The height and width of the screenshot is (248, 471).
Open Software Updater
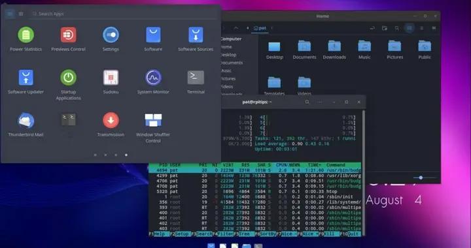[26, 82]
